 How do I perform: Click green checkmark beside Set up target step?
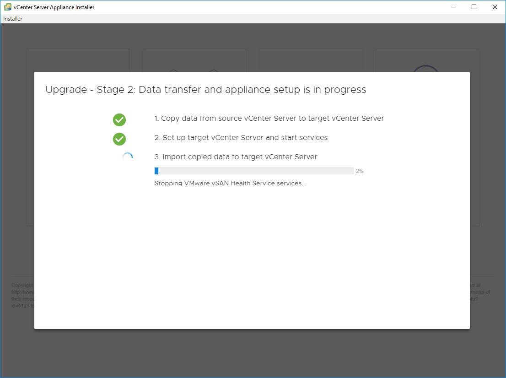point(119,139)
